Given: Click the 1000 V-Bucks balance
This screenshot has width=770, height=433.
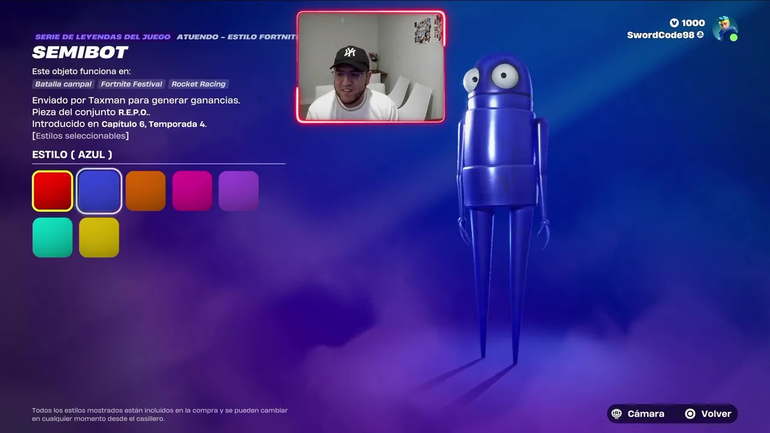Looking at the screenshot, I should click(693, 23).
